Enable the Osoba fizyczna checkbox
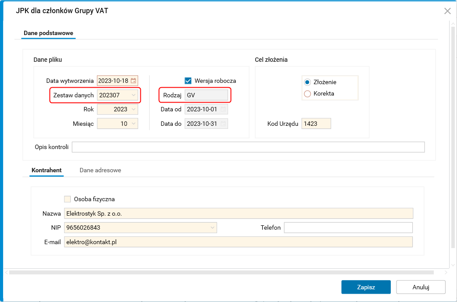This screenshot has height=302, width=457. [x=68, y=199]
